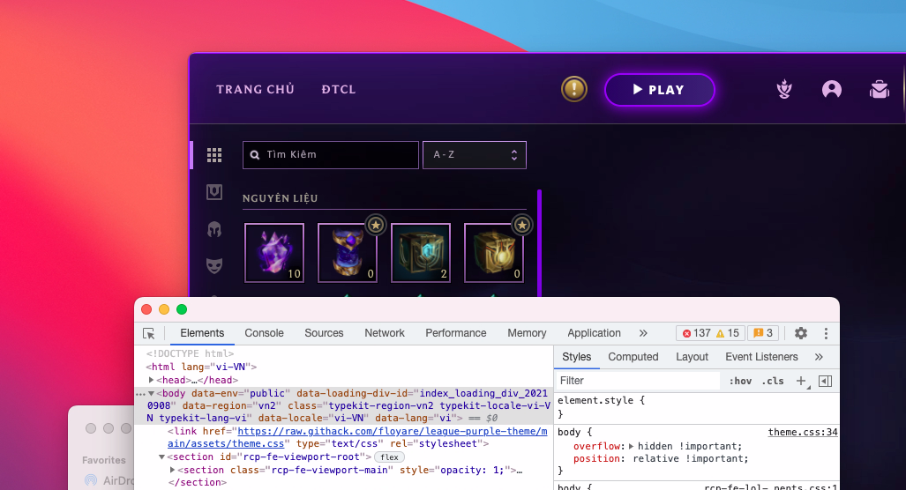Click the </section> closing tag line
The height and width of the screenshot is (490, 906).
click(x=198, y=482)
